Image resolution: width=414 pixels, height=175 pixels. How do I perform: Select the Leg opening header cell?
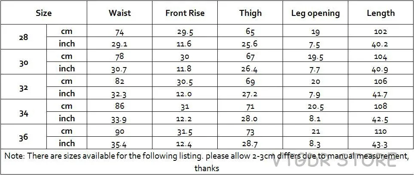315,13
